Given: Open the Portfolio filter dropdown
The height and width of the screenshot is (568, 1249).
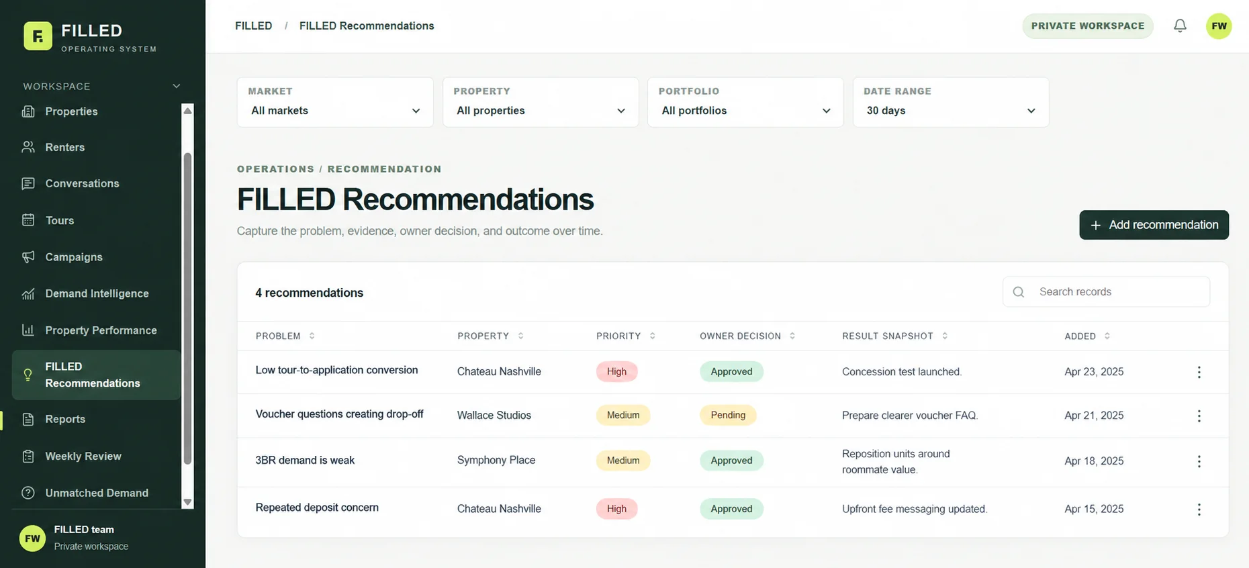Looking at the screenshot, I should pyautogui.click(x=745, y=102).
